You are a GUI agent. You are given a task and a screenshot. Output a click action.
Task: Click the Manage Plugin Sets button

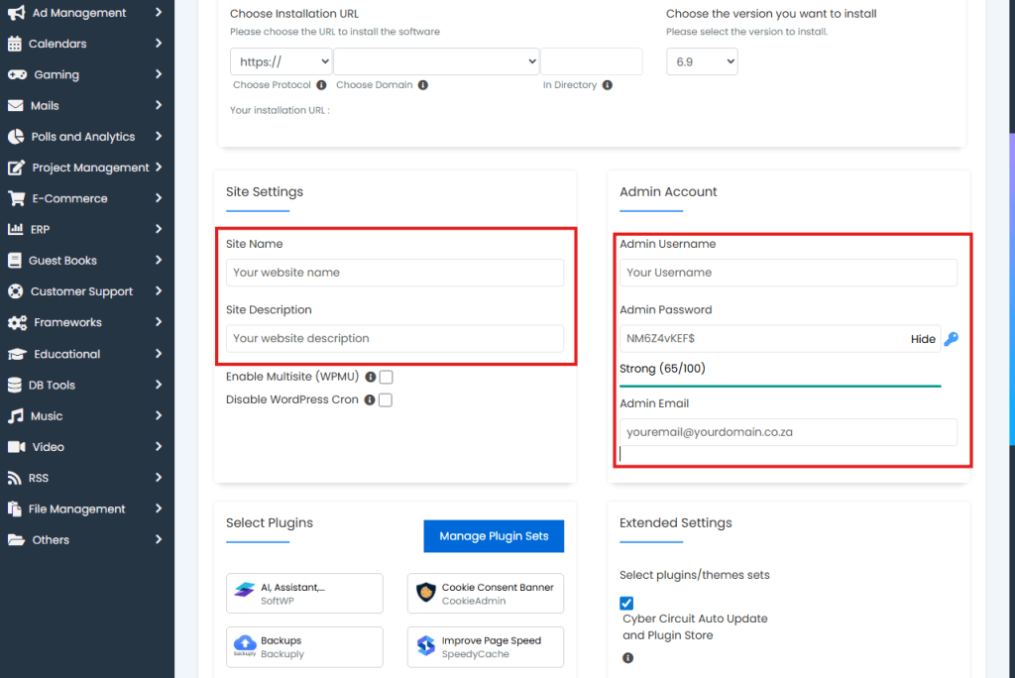[x=494, y=536]
